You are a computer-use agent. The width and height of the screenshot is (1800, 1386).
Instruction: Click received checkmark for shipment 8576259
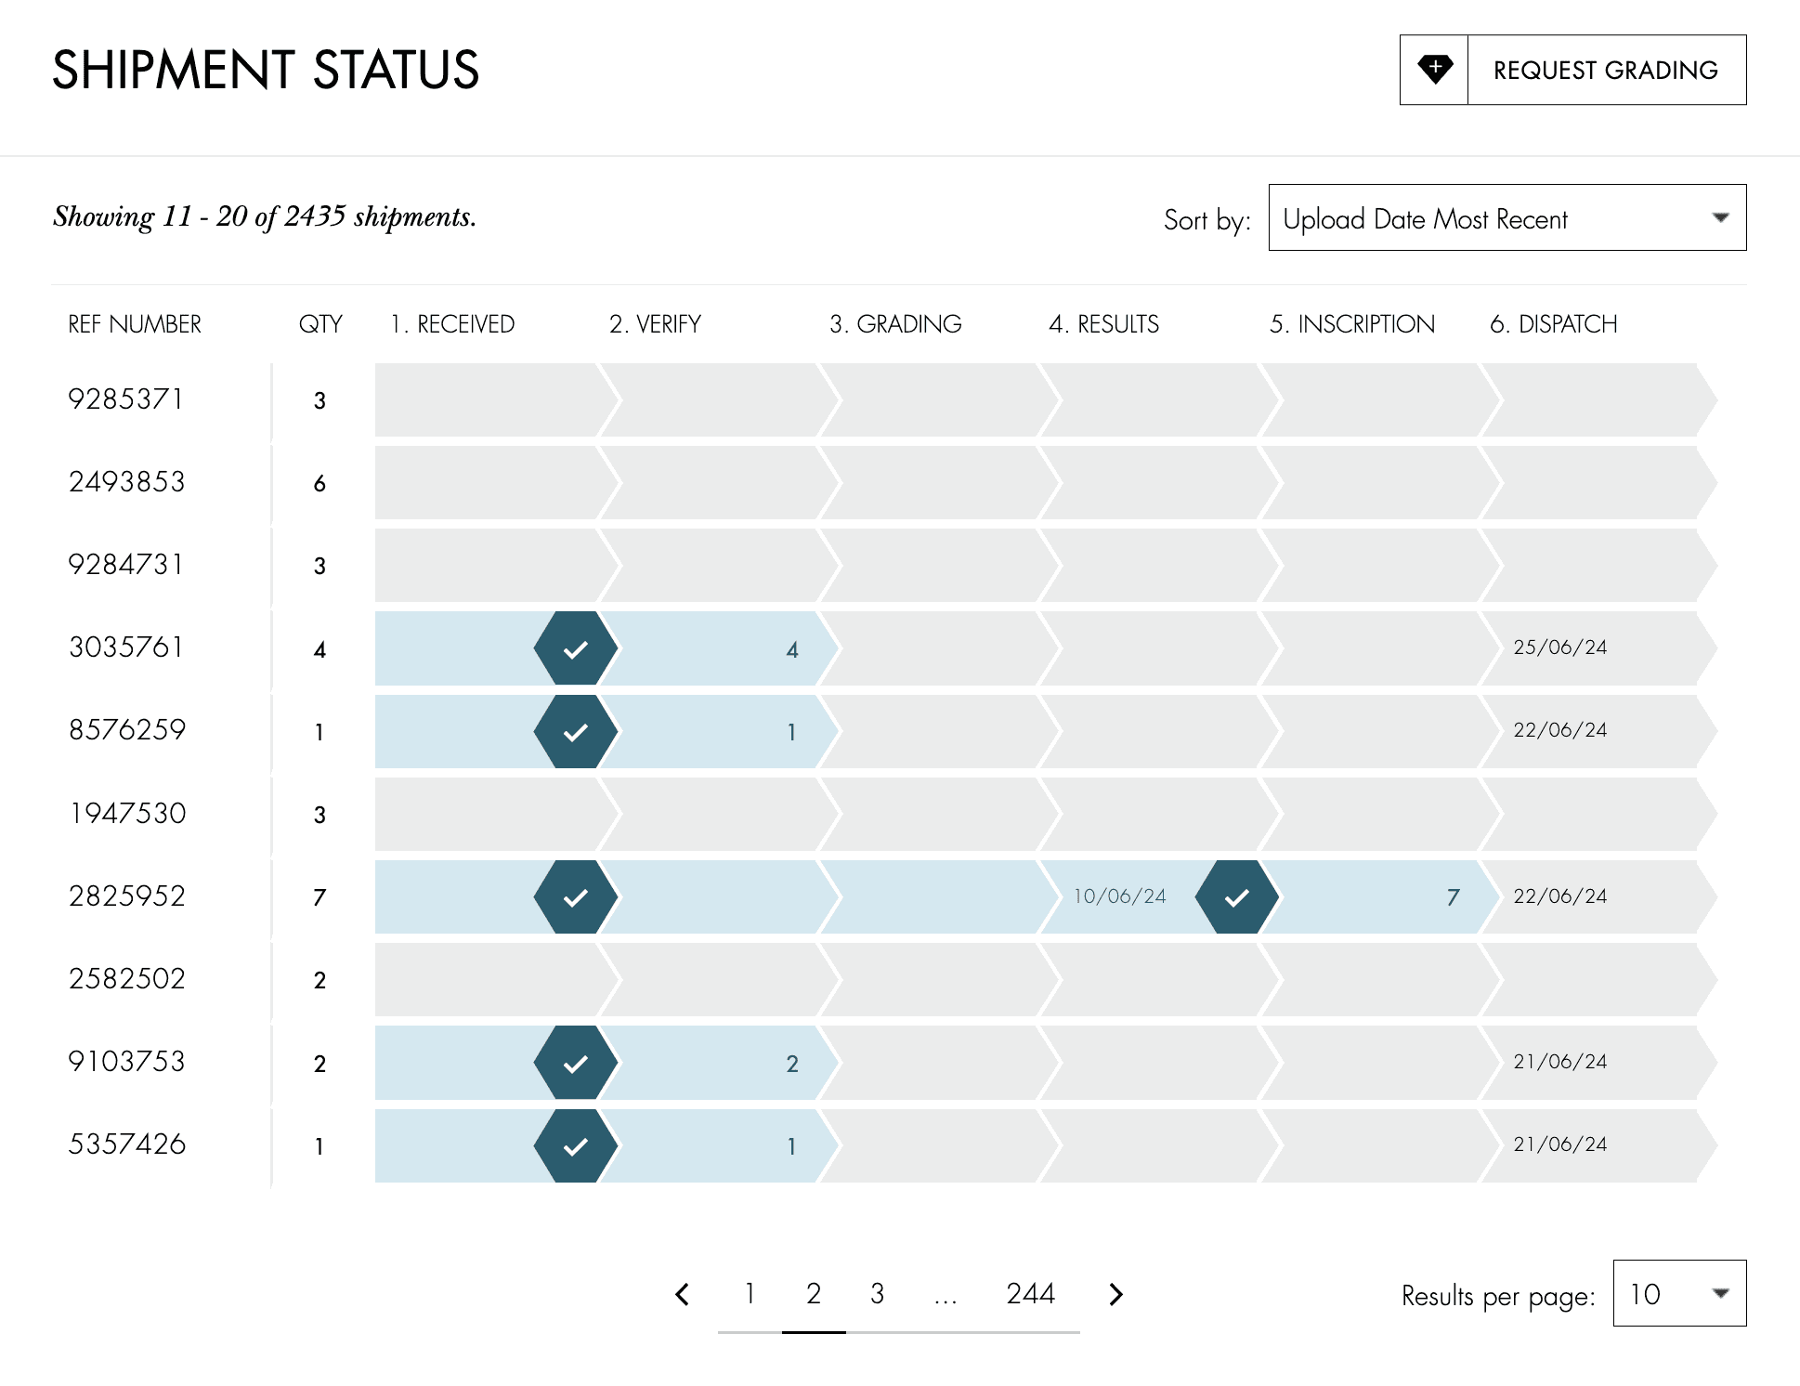[x=576, y=731]
